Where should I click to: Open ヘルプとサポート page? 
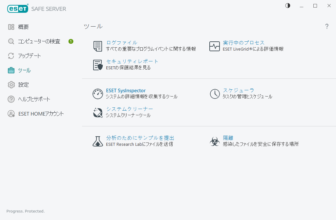point(34,99)
